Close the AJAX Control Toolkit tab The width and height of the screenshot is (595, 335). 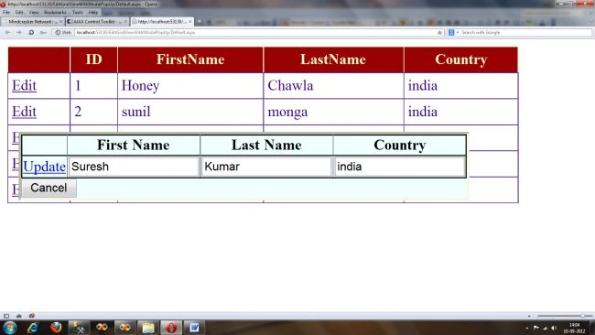[x=125, y=22]
